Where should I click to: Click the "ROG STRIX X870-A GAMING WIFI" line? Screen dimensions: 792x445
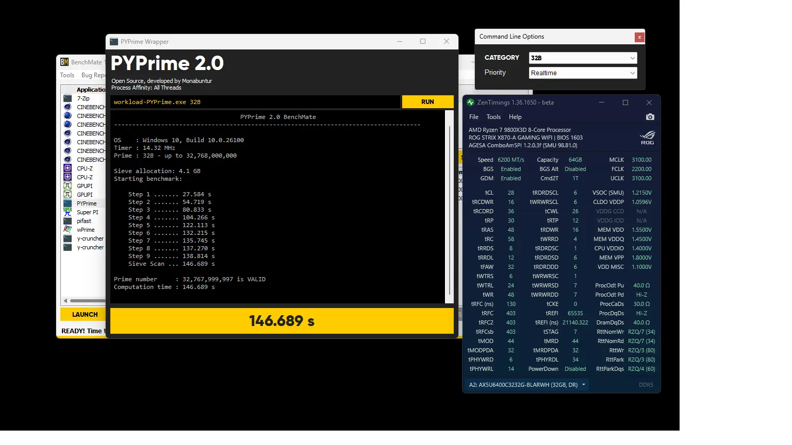pos(525,138)
